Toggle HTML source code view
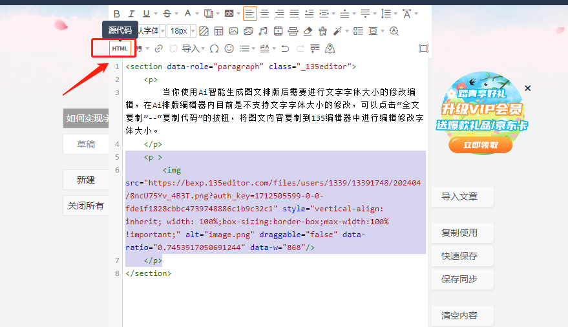Image resolution: width=568 pixels, height=327 pixels. click(120, 48)
